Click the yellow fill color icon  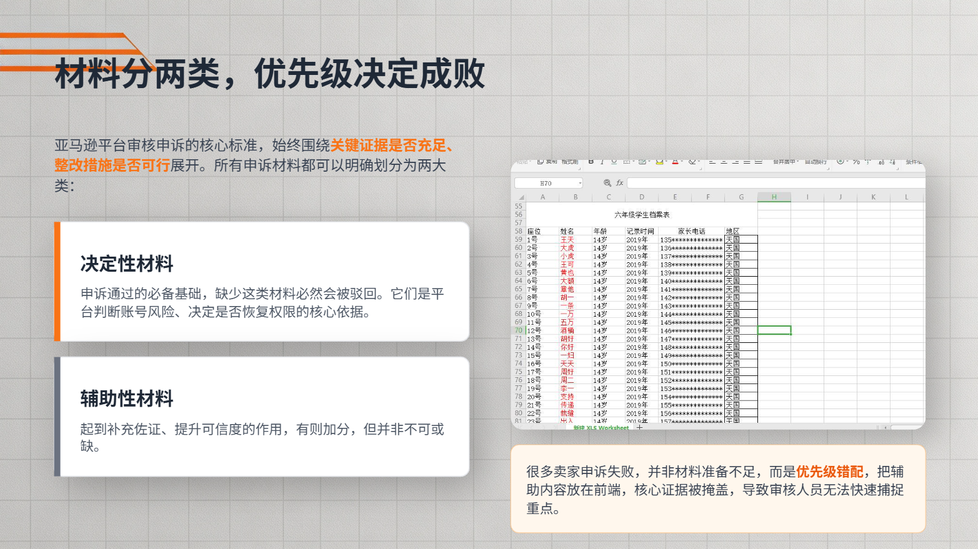[659, 162]
